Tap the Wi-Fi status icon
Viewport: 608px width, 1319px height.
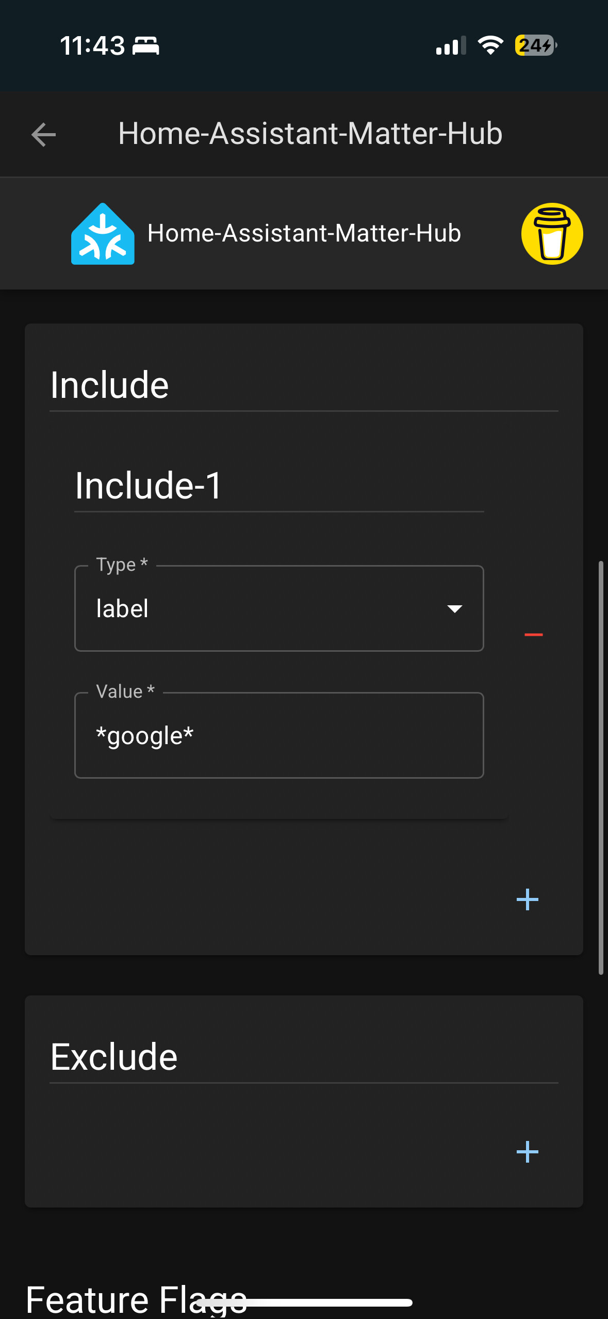tap(490, 45)
